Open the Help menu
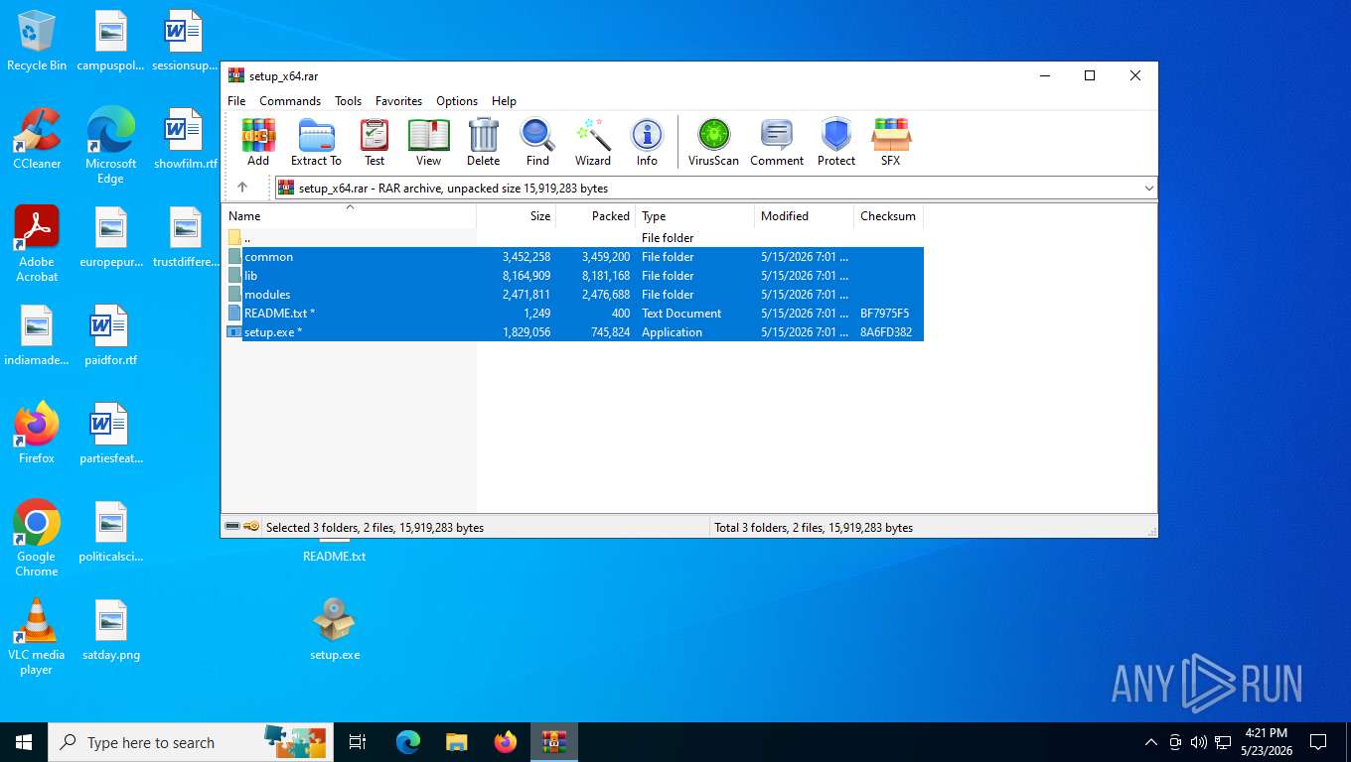The image size is (1351, 762). [504, 101]
